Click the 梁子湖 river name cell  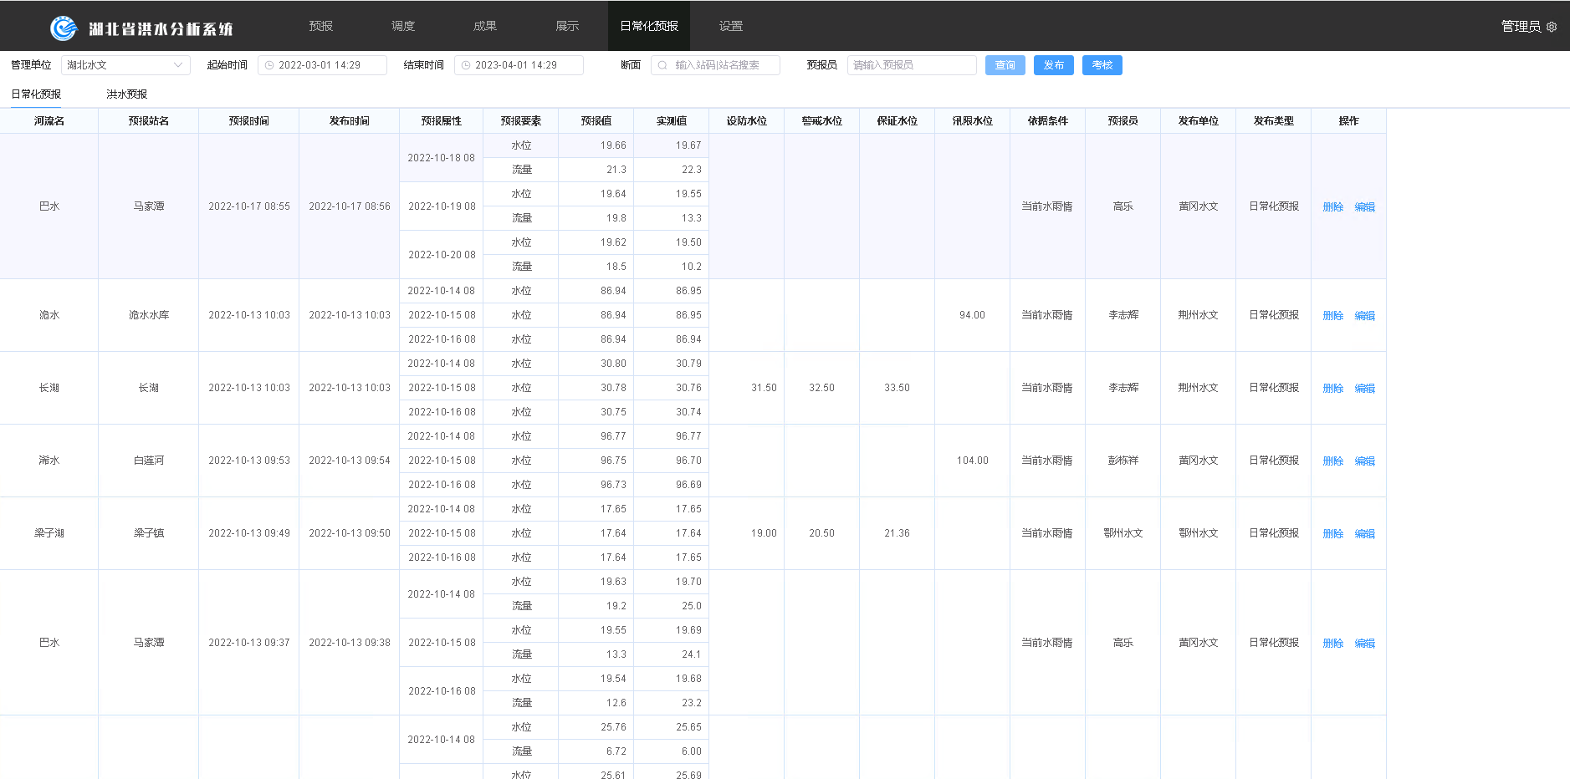coord(49,533)
